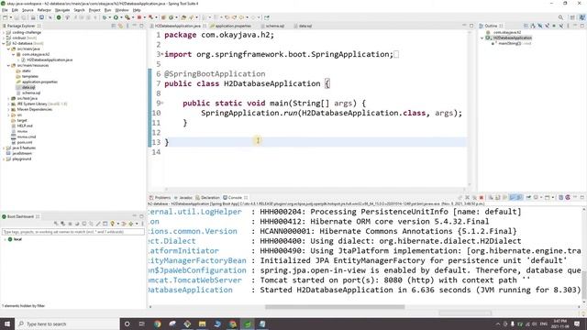The width and height of the screenshot is (587, 330).
Task: Select the templates folder
Action: (x=30, y=76)
